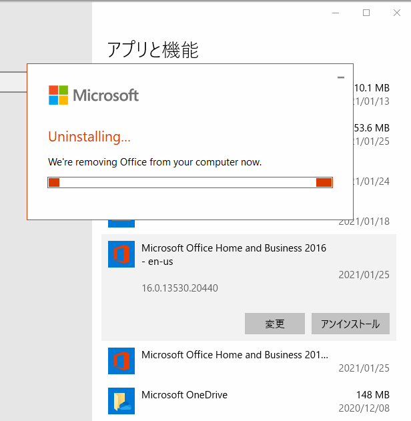Click the アンインストール button for Office 2016
Image resolution: width=411 pixels, height=421 pixels.
[x=350, y=324]
